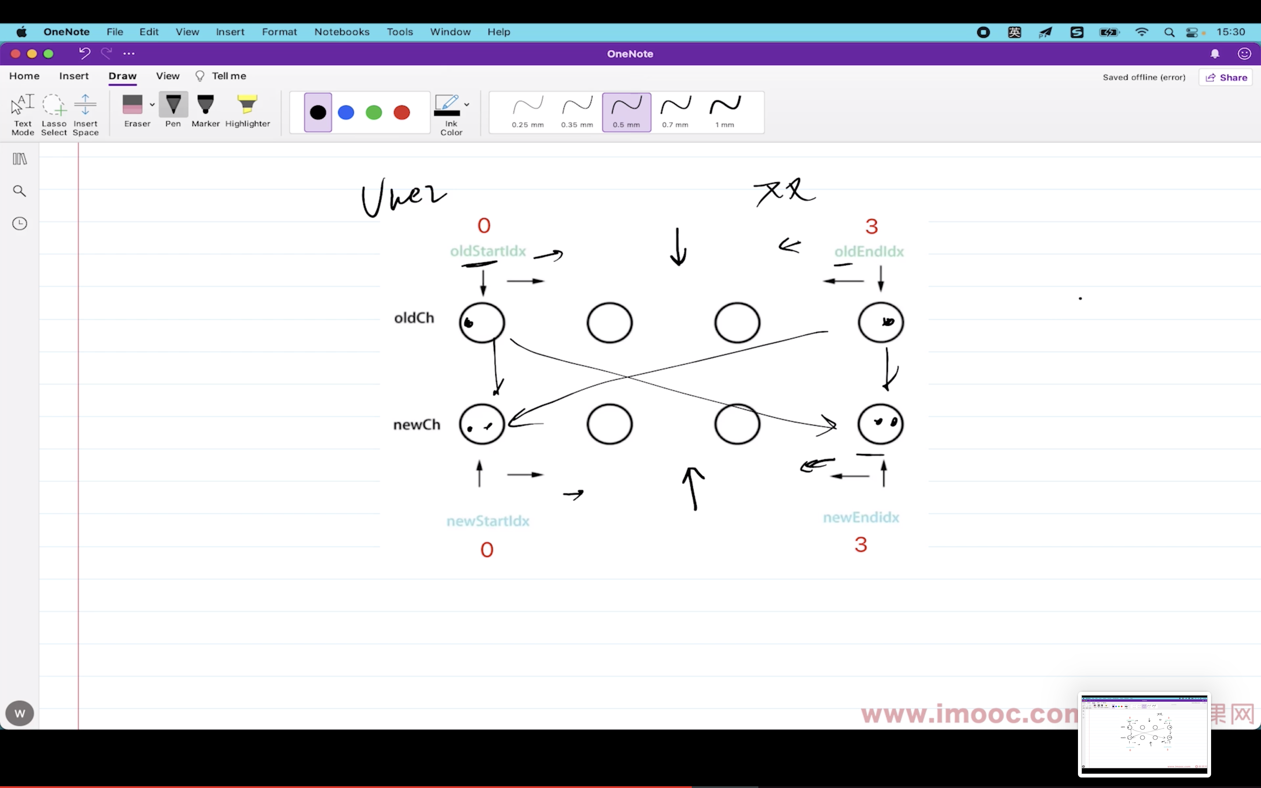Select 1 mm pen thickness
Screen dimensions: 1261x788
(x=724, y=112)
